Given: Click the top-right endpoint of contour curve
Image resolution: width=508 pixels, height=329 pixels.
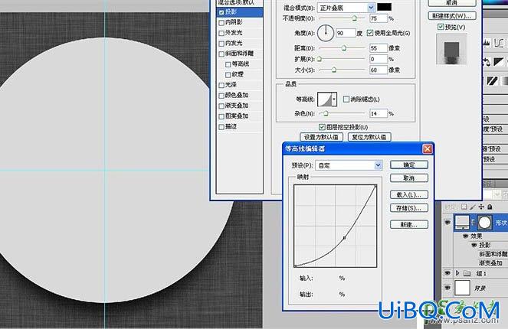Looking at the screenshot, I should [375, 186].
